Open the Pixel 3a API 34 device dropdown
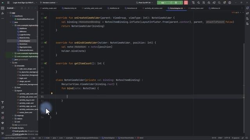250x140 pixels. (144, 3)
